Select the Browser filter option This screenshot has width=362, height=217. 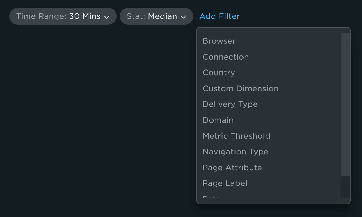219,41
